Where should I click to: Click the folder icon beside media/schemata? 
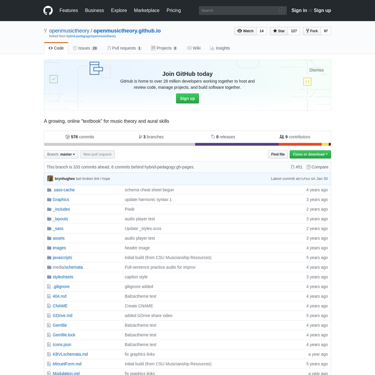point(49,267)
